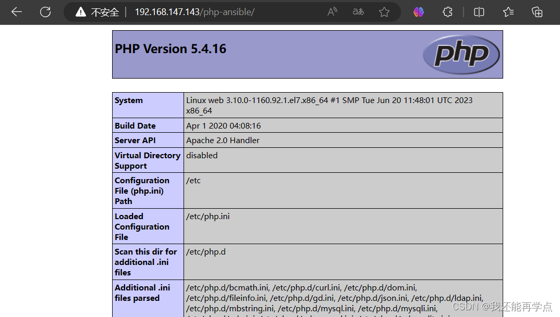Select the Linux web kernel value text
Viewport: 560px width, 317px height.
[330, 106]
